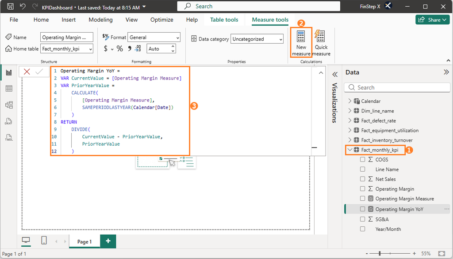Commit formula with checkmark icon
The width and height of the screenshot is (453, 259).
[39, 72]
